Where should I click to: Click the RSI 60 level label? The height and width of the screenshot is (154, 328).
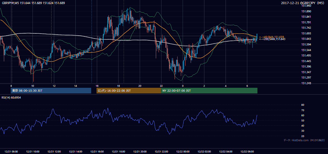[303, 115]
